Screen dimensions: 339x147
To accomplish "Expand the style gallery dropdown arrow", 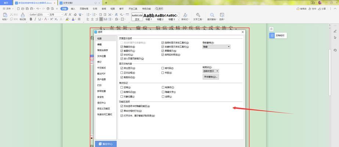I will [x=178, y=19].
